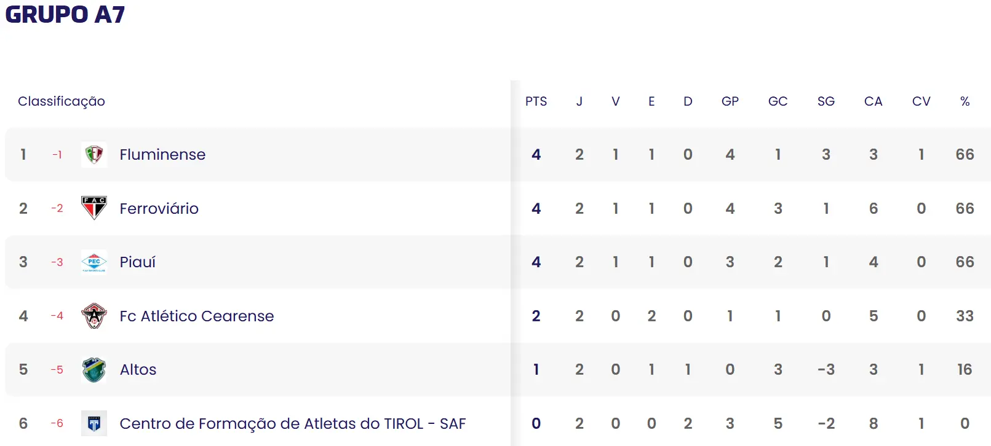Click the SG column header
The height and width of the screenshot is (446, 991).
click(x=826, y=101)
